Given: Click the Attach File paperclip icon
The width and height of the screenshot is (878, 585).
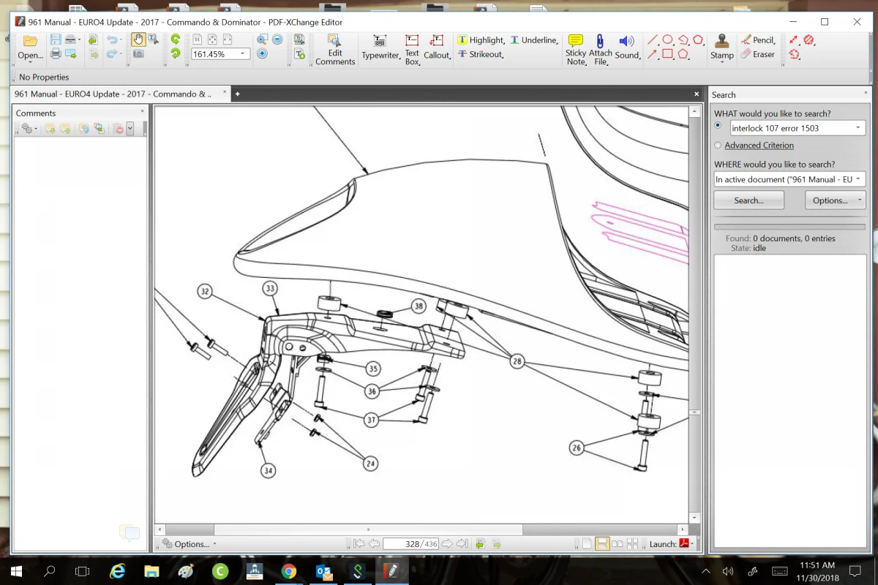Looking at the screenshot, I should coord(600,42).
